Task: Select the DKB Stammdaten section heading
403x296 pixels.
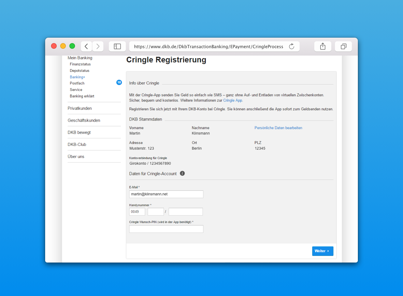Action: (146, 119)
